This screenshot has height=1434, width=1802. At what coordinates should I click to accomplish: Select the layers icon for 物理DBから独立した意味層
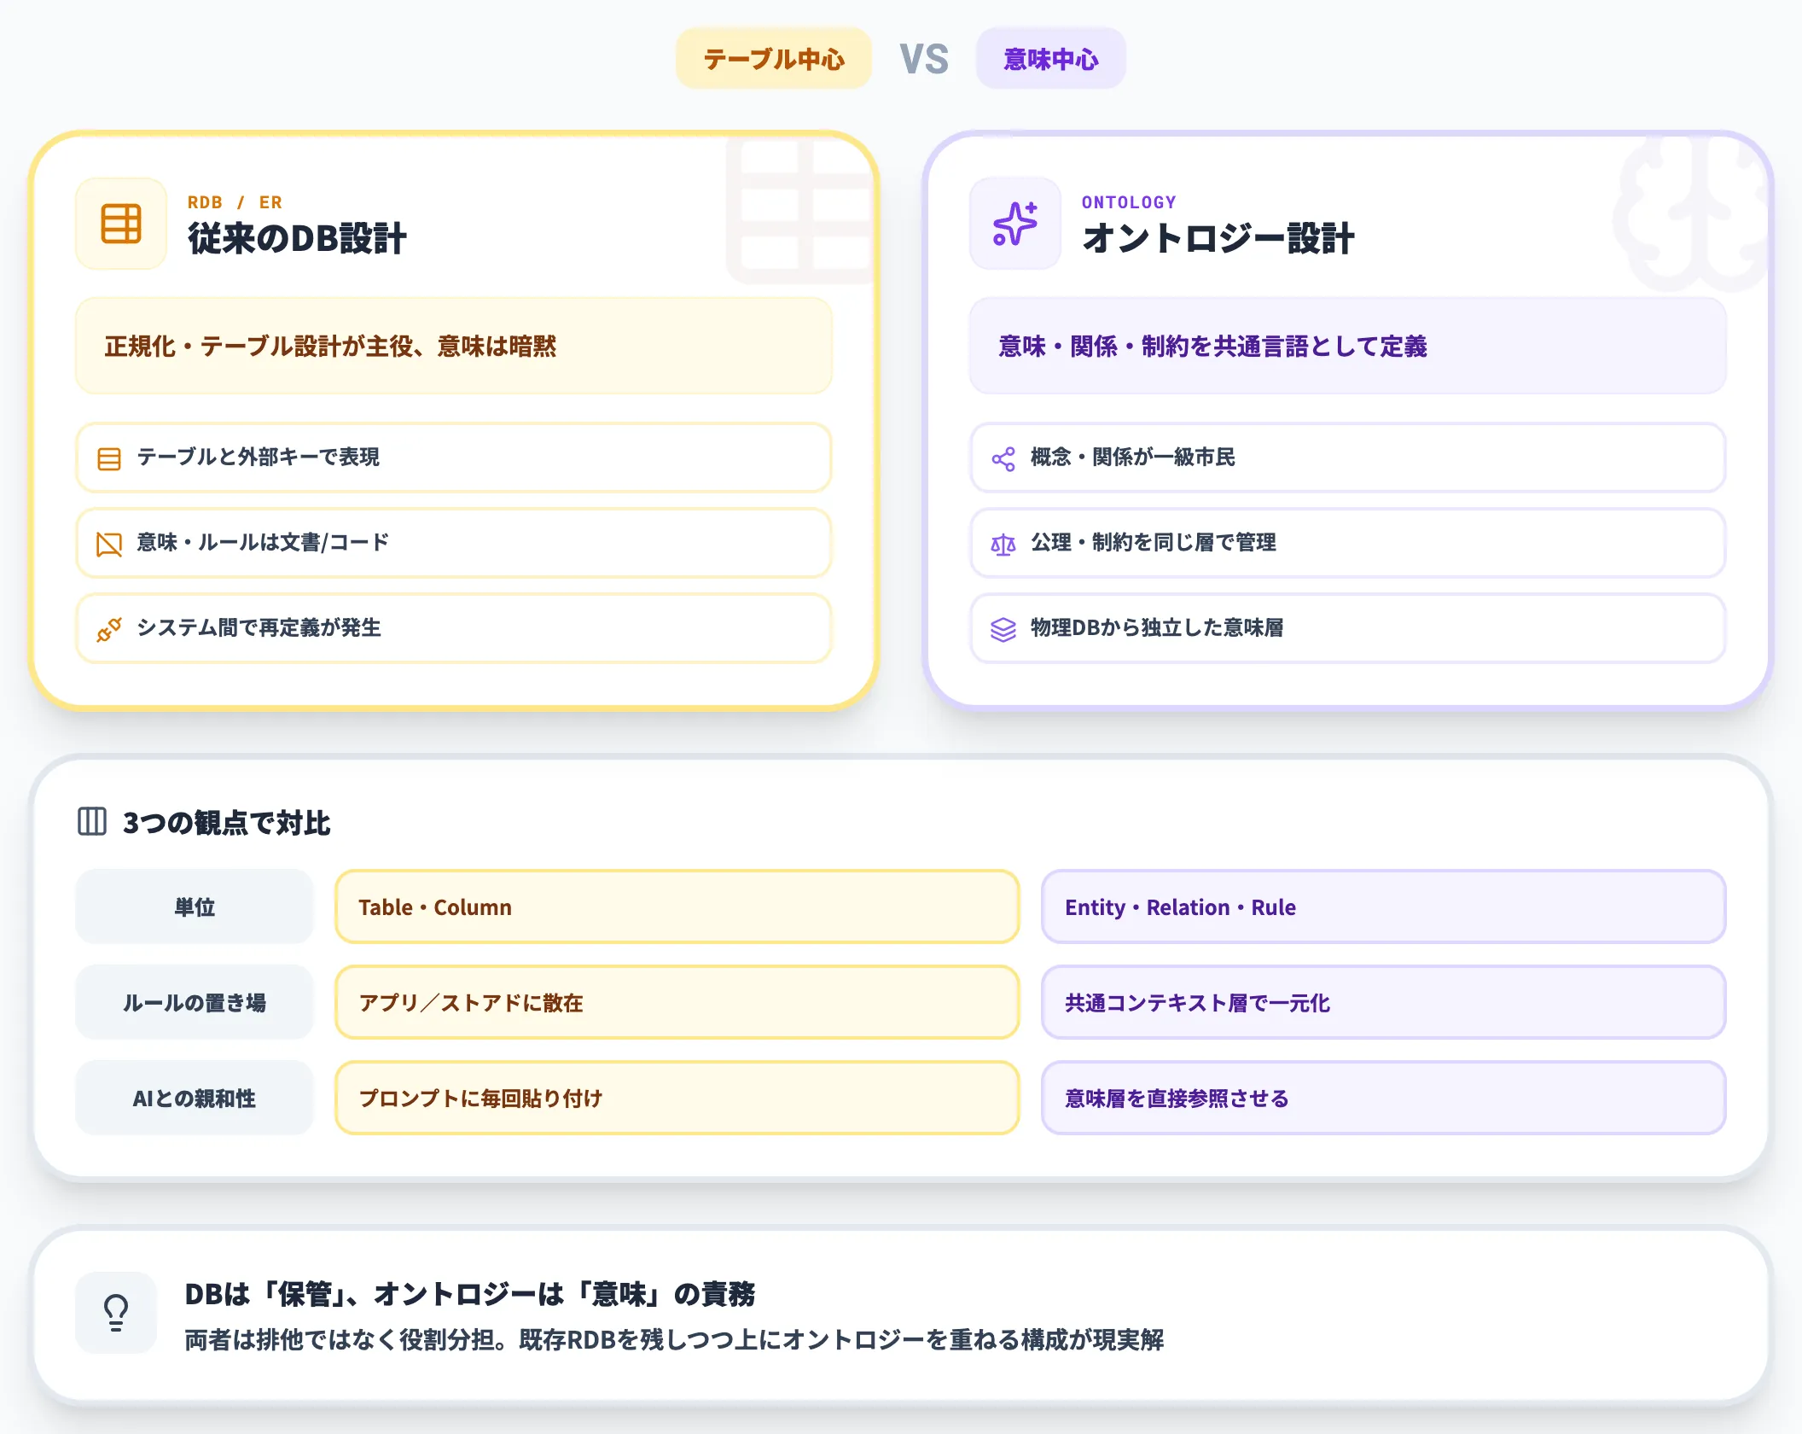pyautogui.click(x=1004, y=629)
